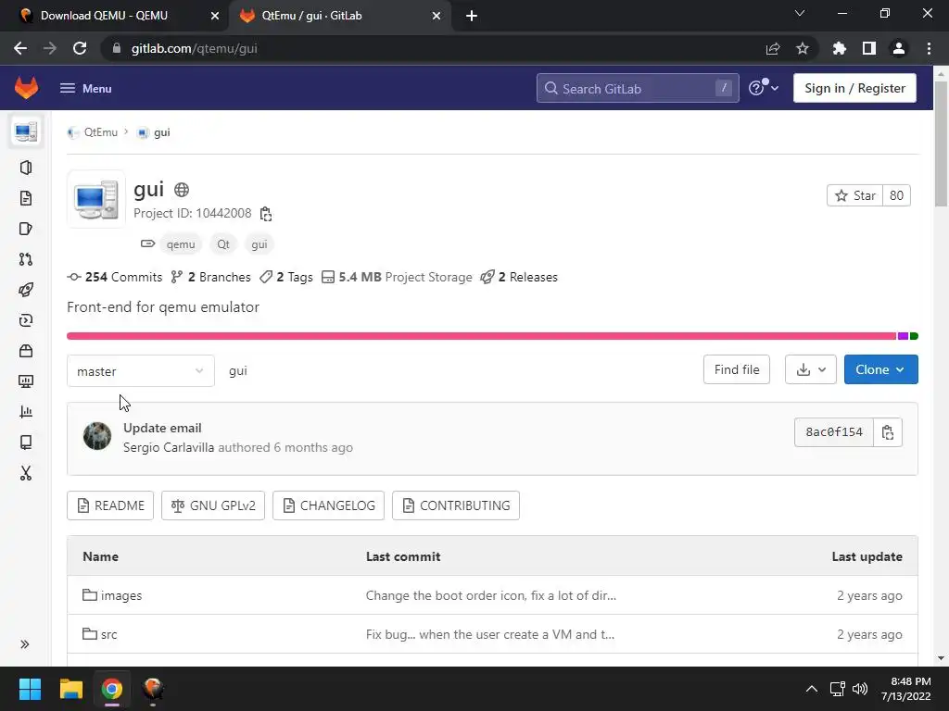Click the purple language segment
This screenshot has height=711, width=949.
point(903,336)
